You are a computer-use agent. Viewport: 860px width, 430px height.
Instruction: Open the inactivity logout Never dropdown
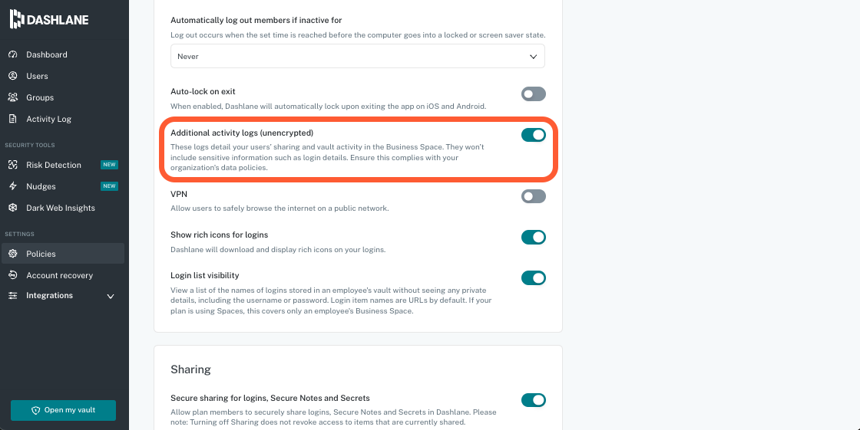[x=358, y=56]
